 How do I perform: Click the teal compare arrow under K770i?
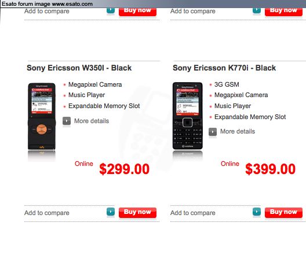pos(257,212)
